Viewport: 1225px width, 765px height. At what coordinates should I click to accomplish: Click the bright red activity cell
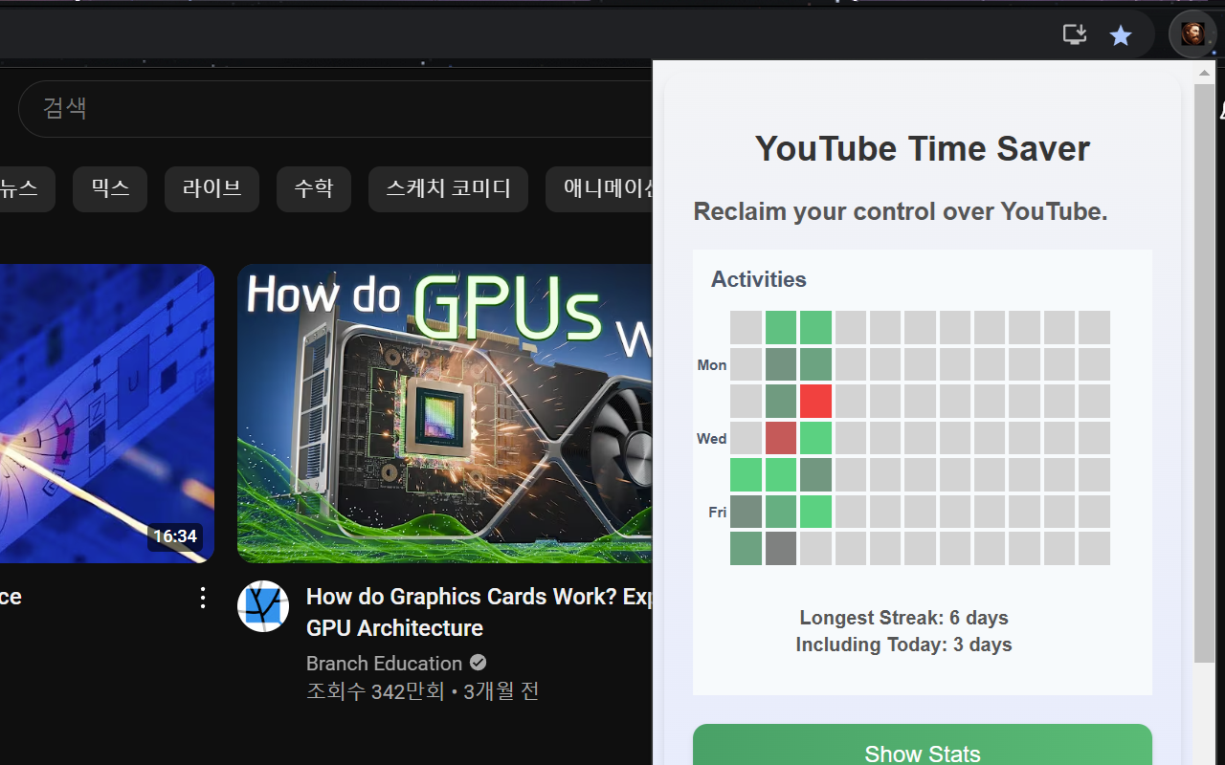[815, 401]
